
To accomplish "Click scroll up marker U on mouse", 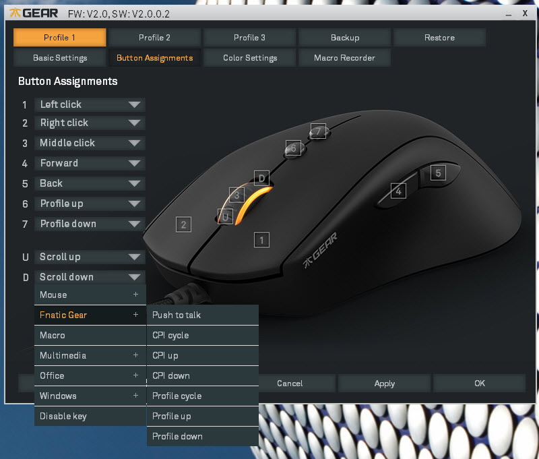I will point(226,216).
